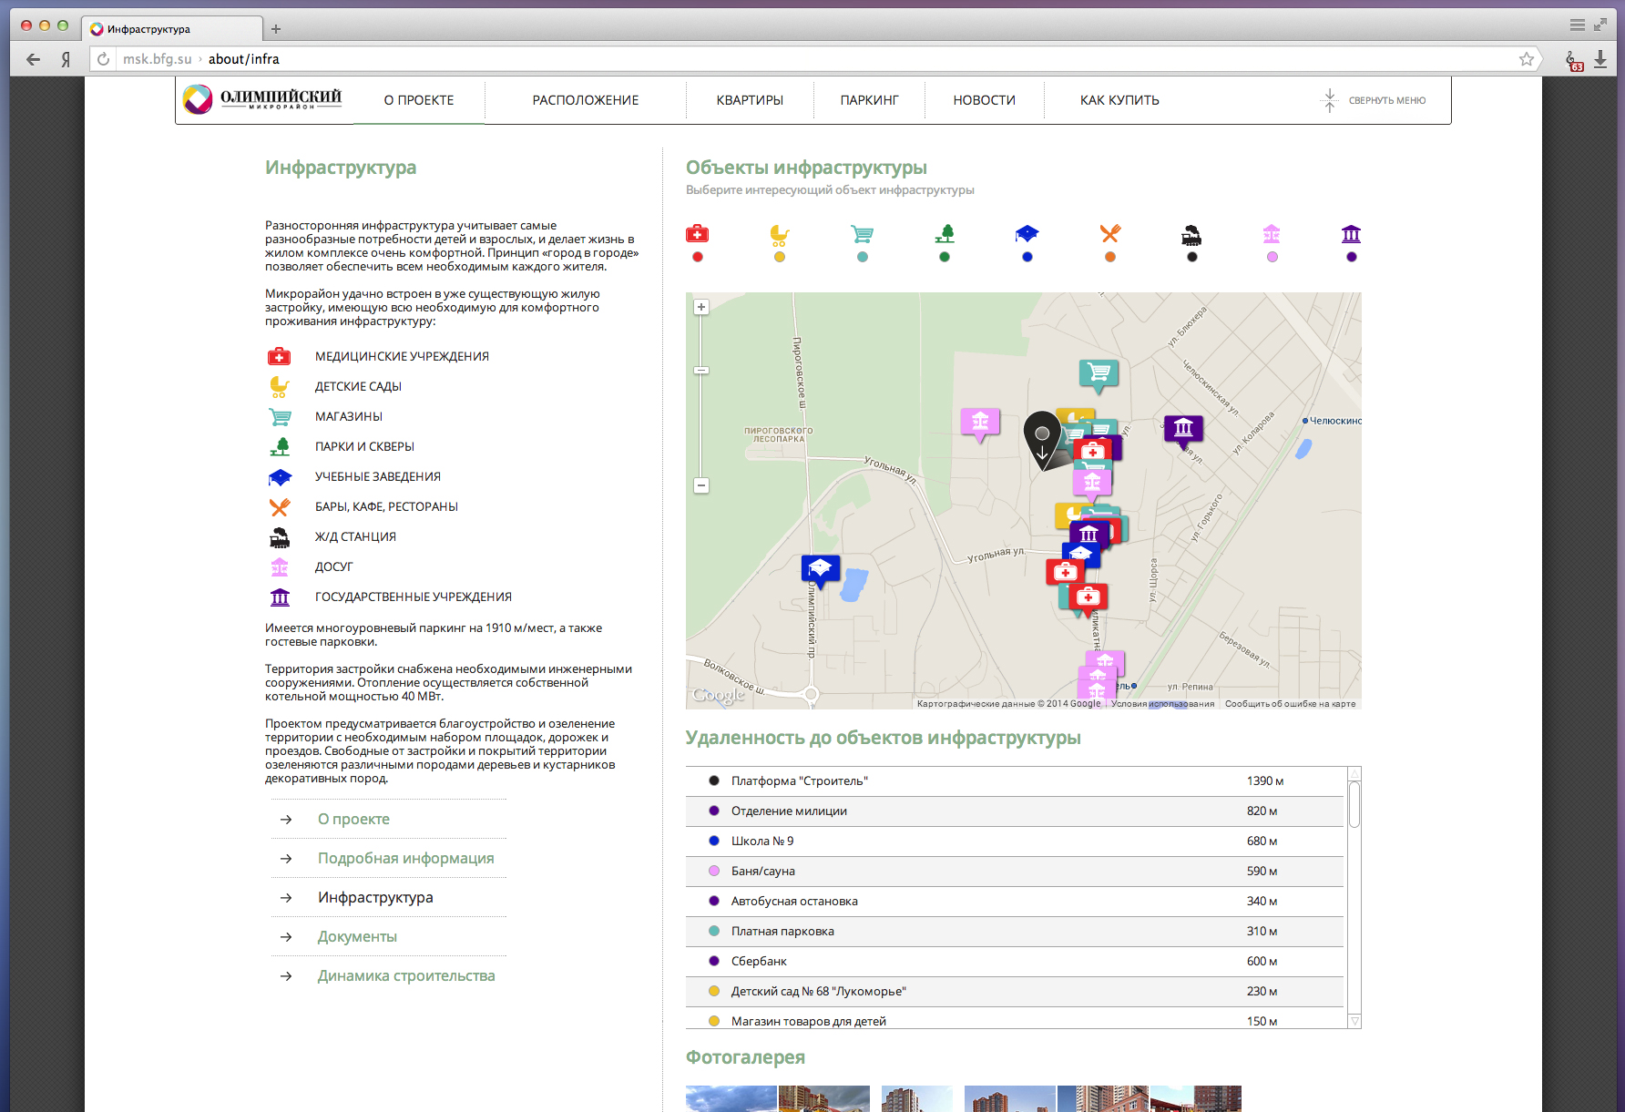Select the medical institutions filter icon
This screenshot has width=1625, height=1112.
coord(697,234)
